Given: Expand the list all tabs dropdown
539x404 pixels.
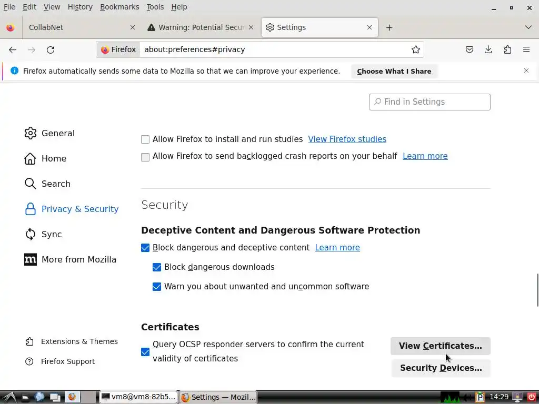Looking at the screenshot, I should pos(528,27).
